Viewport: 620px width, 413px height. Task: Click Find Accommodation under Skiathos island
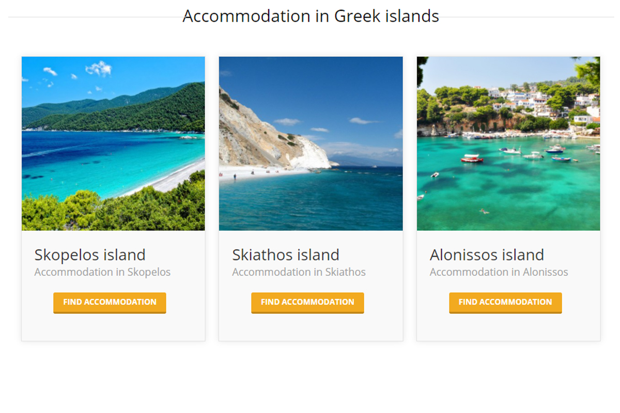(307, 303)
